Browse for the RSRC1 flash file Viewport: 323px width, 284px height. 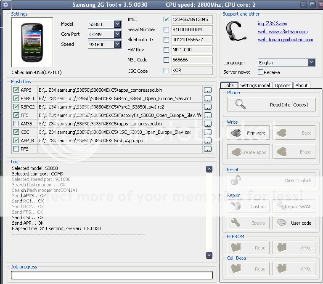click(208, 98)
